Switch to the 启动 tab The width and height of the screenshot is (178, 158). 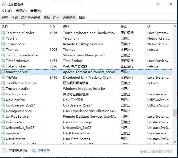[x=46, y=18]
